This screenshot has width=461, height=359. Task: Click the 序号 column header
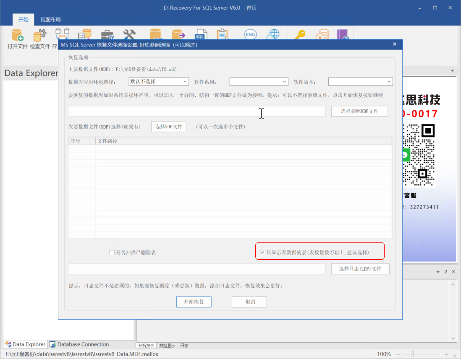(x=82, y=141)
